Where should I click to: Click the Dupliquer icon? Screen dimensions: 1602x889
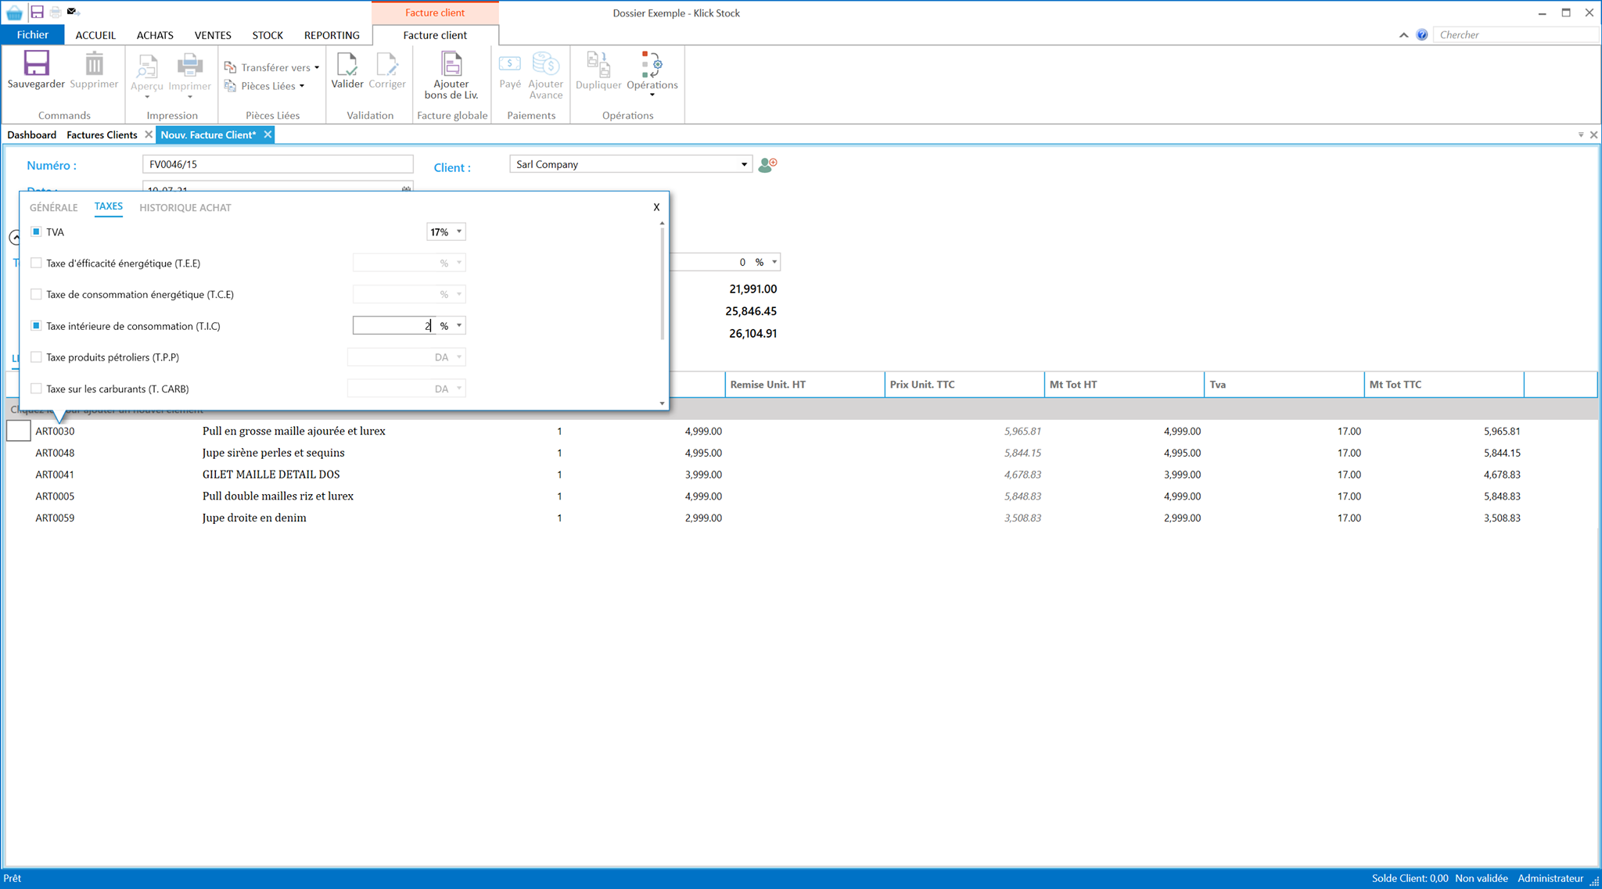click(598, 65)
